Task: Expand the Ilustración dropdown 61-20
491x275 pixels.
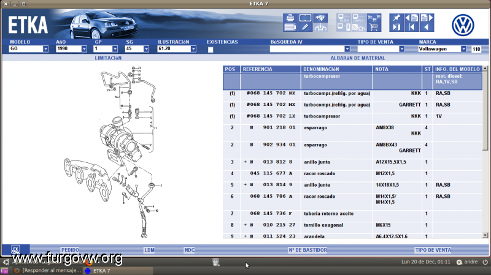Action: click(x=193, y=49)
